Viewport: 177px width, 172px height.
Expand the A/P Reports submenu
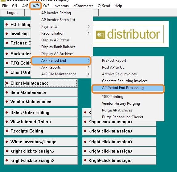click(61, 67)
